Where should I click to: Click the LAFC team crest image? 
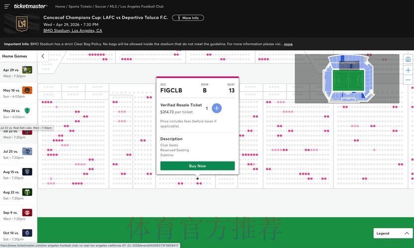click(x=22, y=24)
